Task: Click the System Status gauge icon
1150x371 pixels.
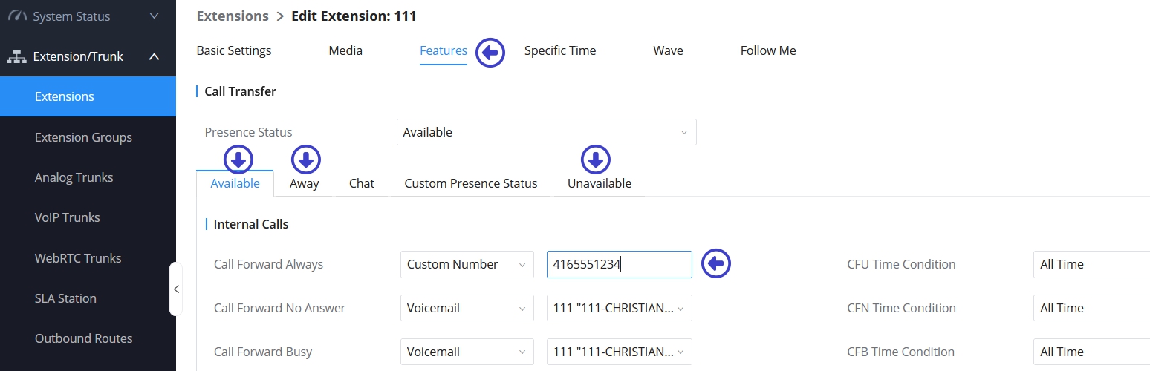Action: point(18,16)
